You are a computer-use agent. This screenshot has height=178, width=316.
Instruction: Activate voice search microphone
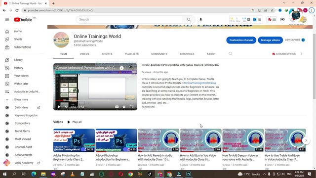pyautogui.click(x=201, y=20)
